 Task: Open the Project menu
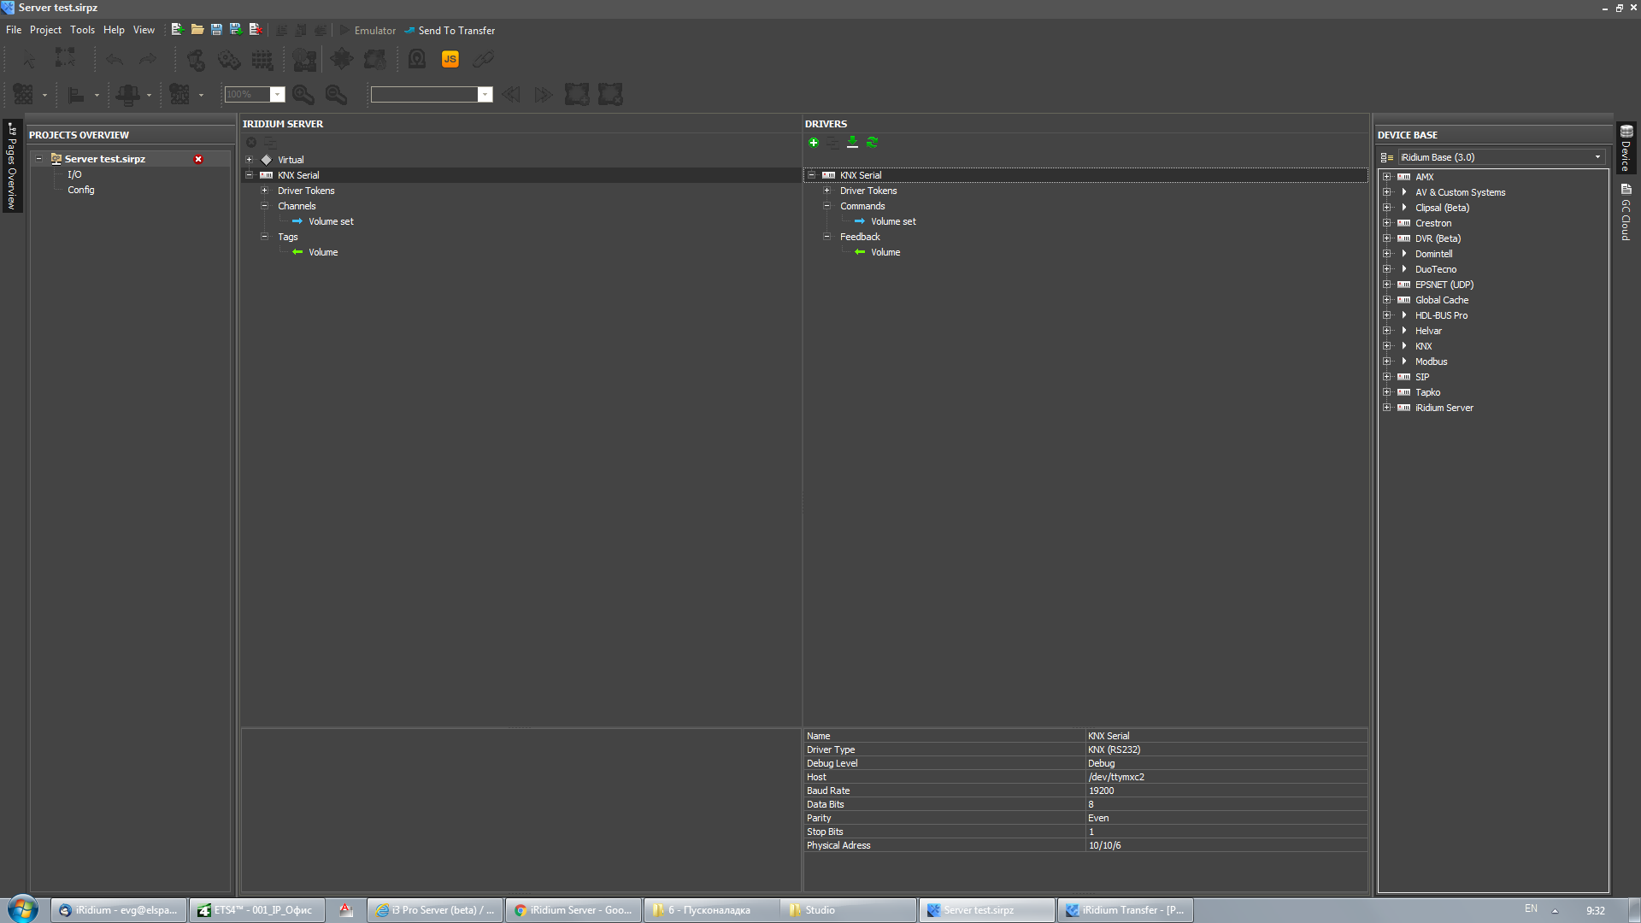pyautogui.click(x=45, y=30)
